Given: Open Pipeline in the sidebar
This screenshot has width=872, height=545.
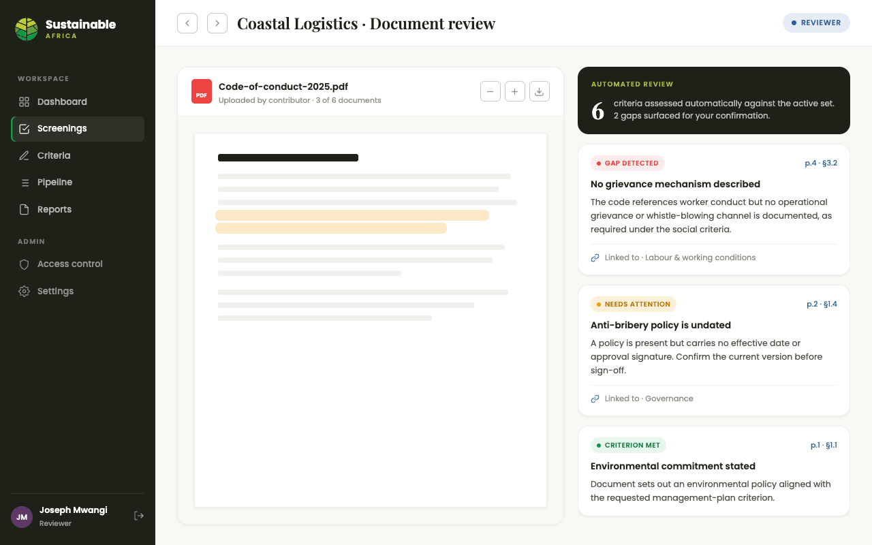Looking at the screenshot, I should tap(78, 183).
